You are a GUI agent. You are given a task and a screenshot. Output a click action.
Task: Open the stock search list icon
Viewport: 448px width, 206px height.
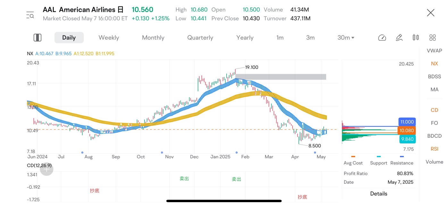30,15
